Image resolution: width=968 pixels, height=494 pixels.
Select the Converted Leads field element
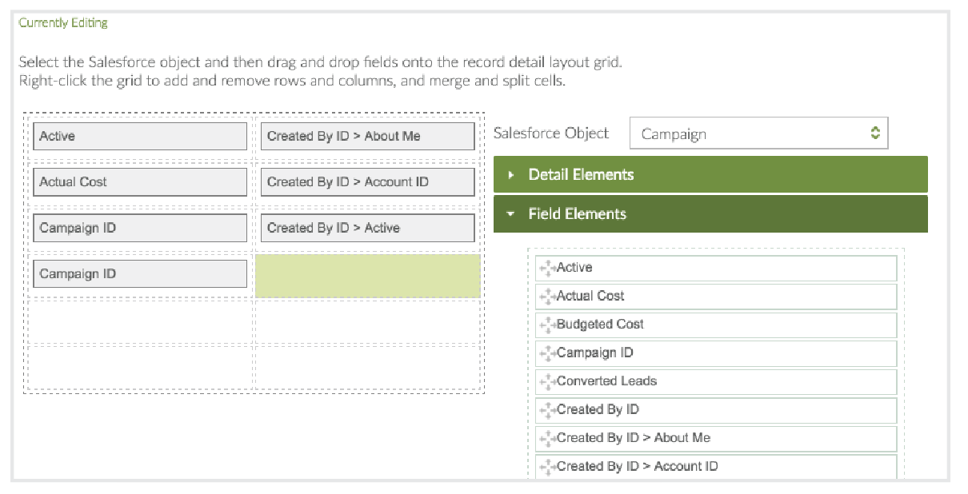pyautogui.click(x=716, y=382)
